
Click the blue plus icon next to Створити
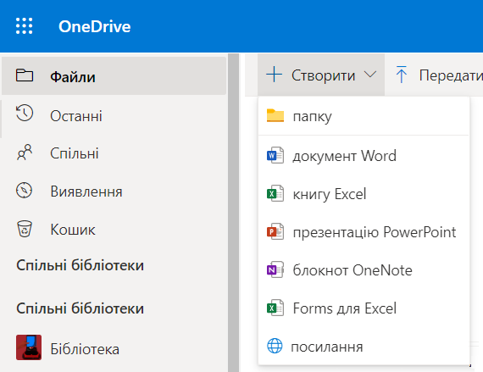click(274, 75)
